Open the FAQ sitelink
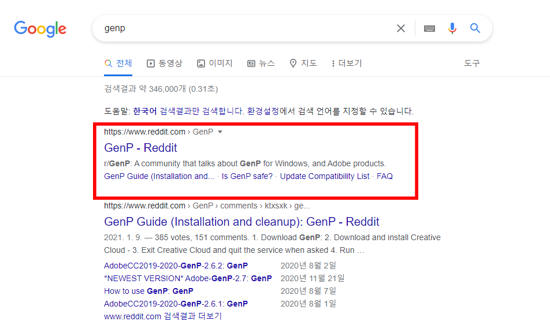Viewport: 550px width, 336px height. pyautogui.click(x=384, y=176)
